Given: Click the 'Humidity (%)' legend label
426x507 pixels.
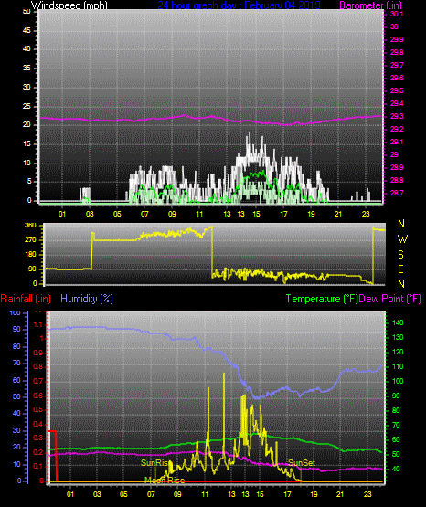Looking at the screenshot, I should point(87,299).
